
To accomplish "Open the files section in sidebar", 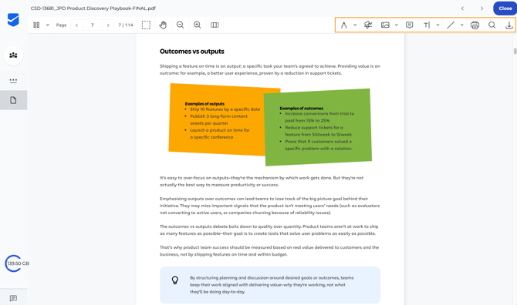I will (x=13, y=100).
